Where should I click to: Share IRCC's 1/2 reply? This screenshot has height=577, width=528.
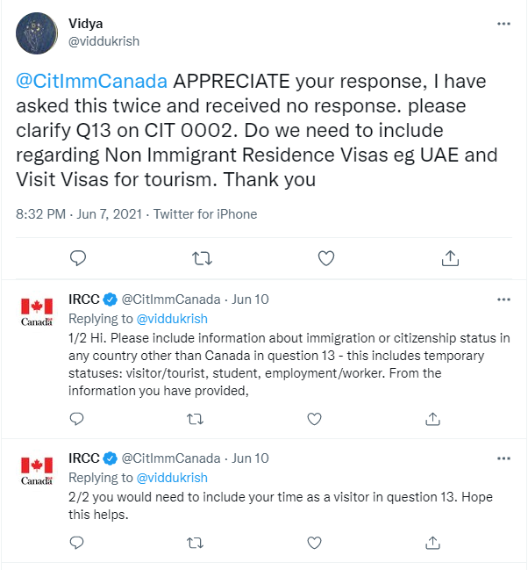point(432,419)
